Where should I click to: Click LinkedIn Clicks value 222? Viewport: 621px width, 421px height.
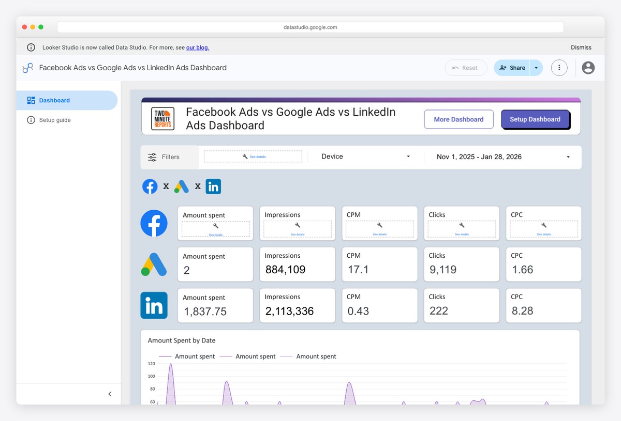pyautogui.click(x=439, y=311)
